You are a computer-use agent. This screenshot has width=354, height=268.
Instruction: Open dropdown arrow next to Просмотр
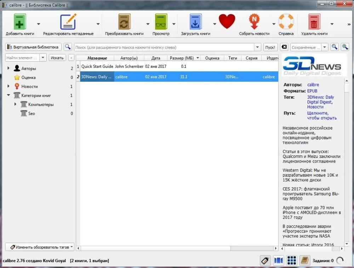(174, 24)
